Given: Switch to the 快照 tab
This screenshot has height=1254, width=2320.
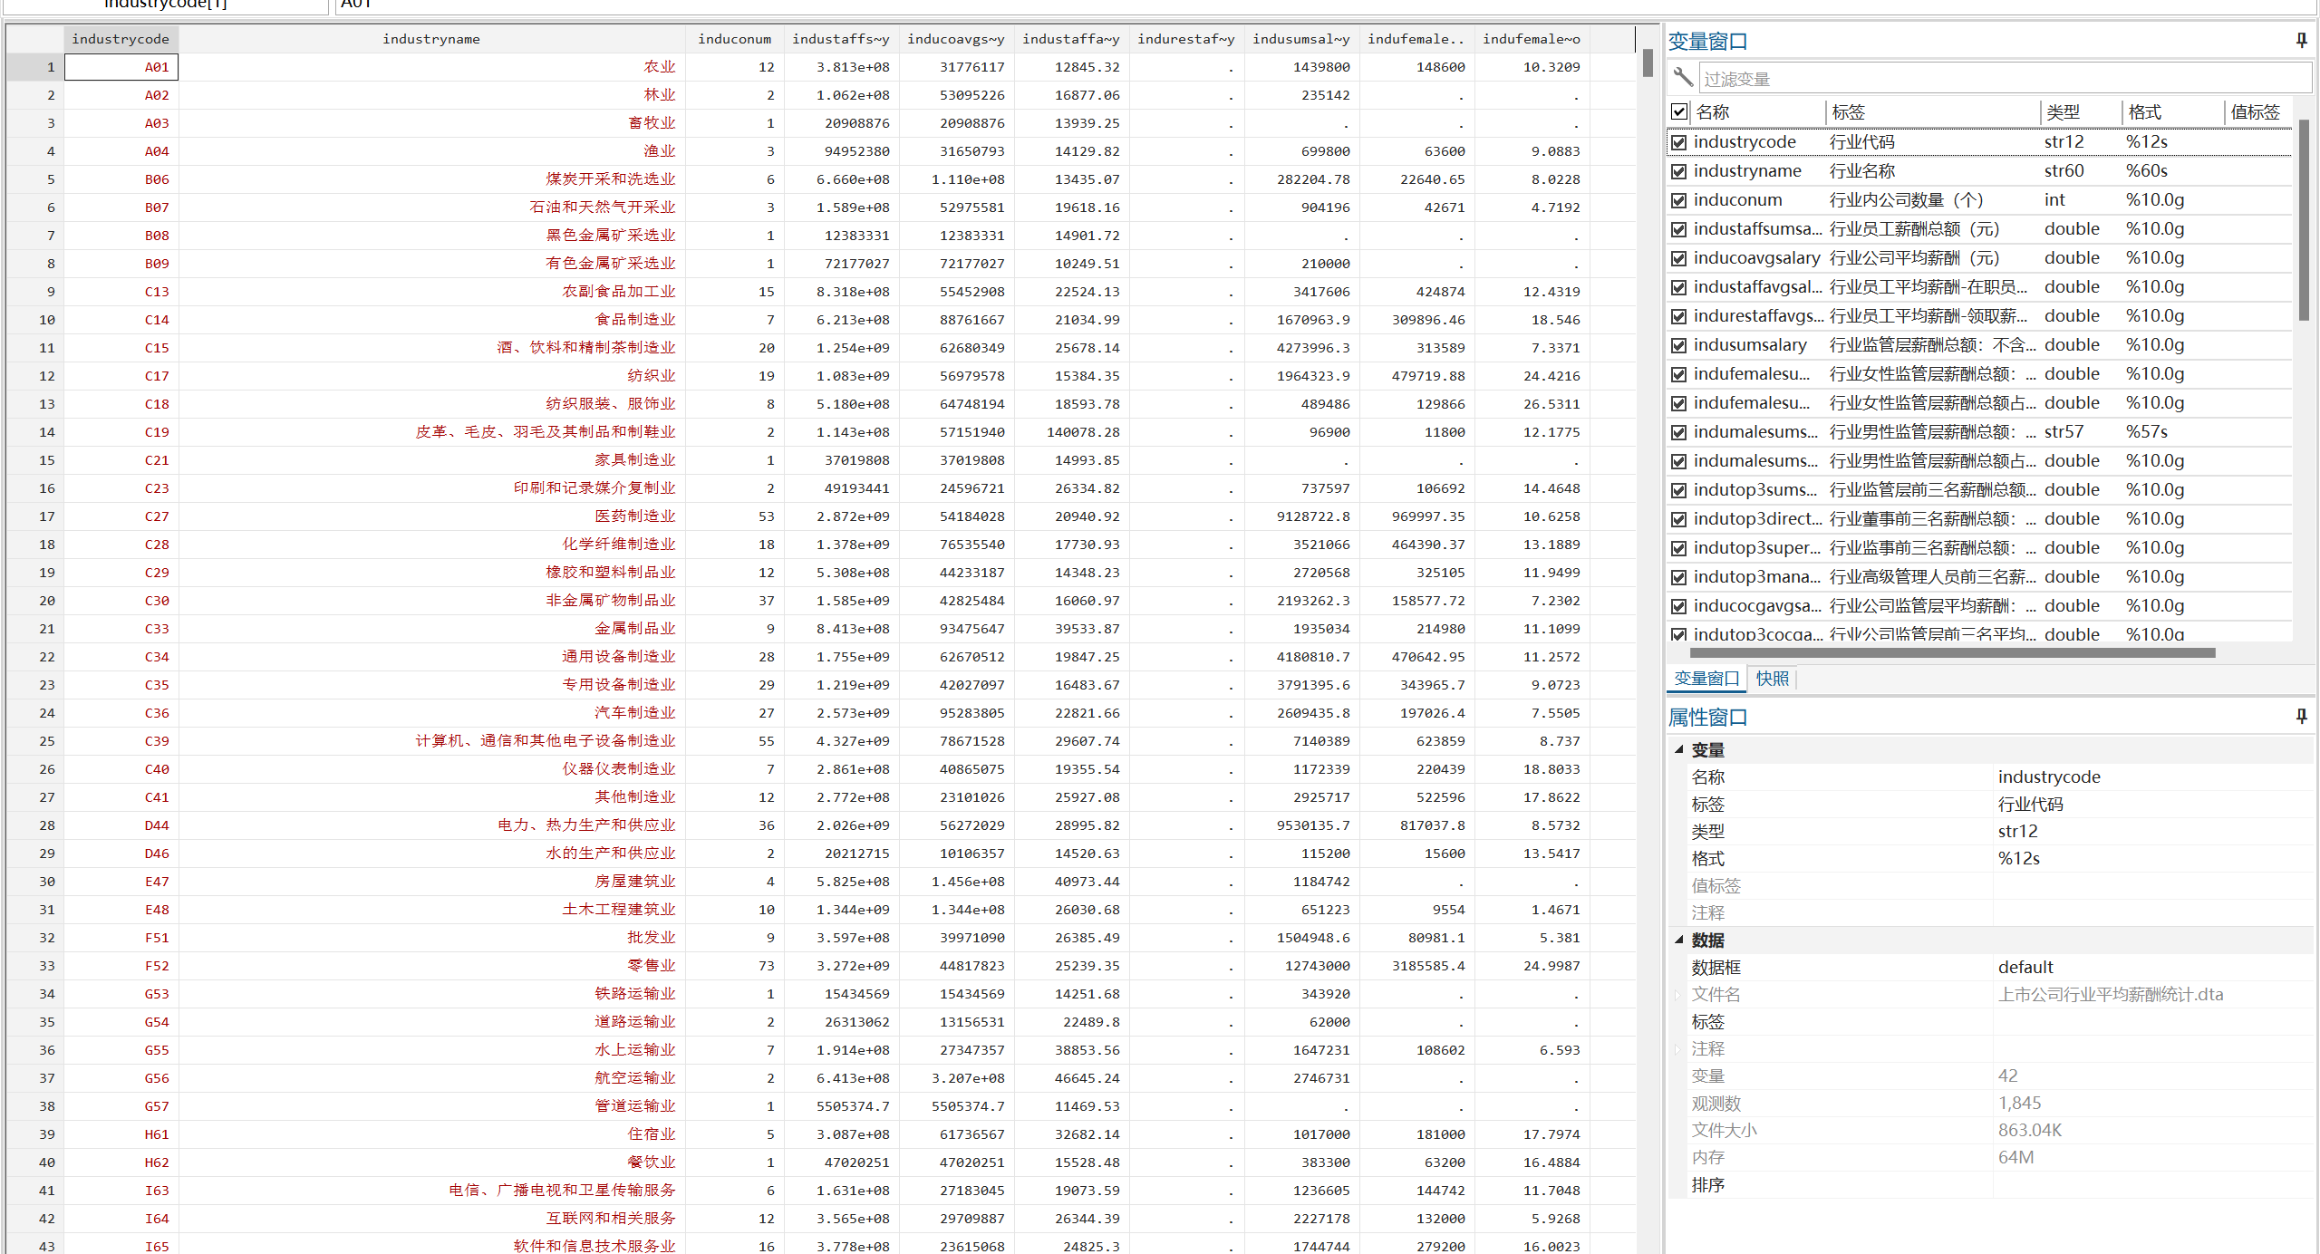Looking at the screenshot, I should pyautogui.click(x=1772, y=679).
